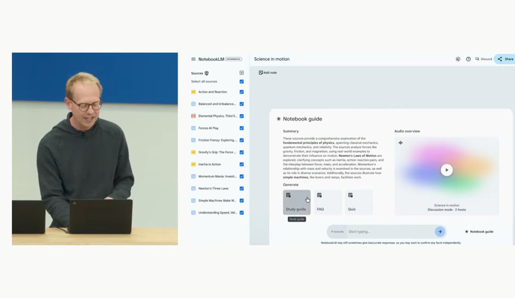Generate an FAQ document
The width and height of the screenshot is (515, 298).
327,202
